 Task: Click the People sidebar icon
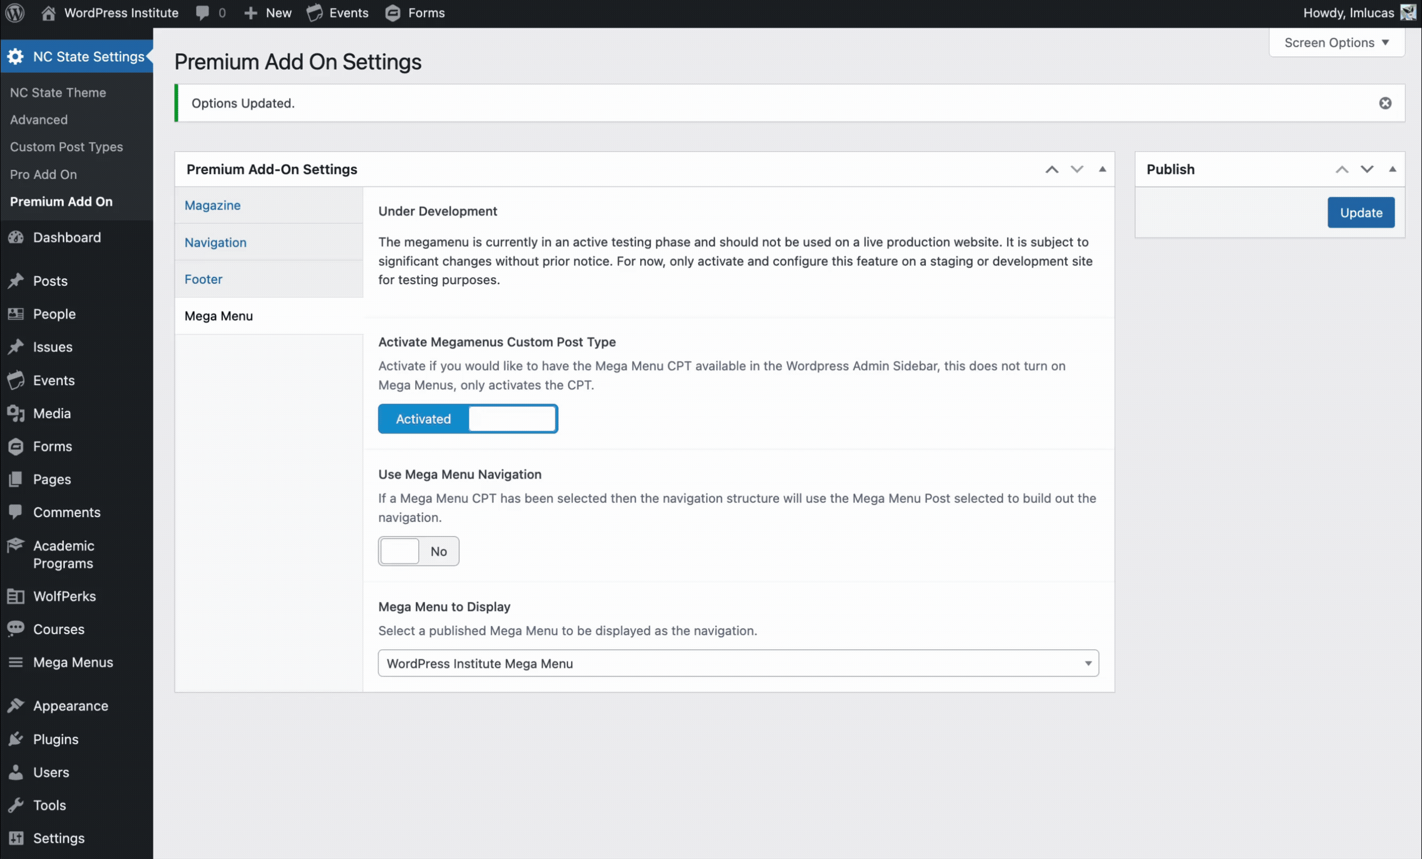(x=16, y=314)
